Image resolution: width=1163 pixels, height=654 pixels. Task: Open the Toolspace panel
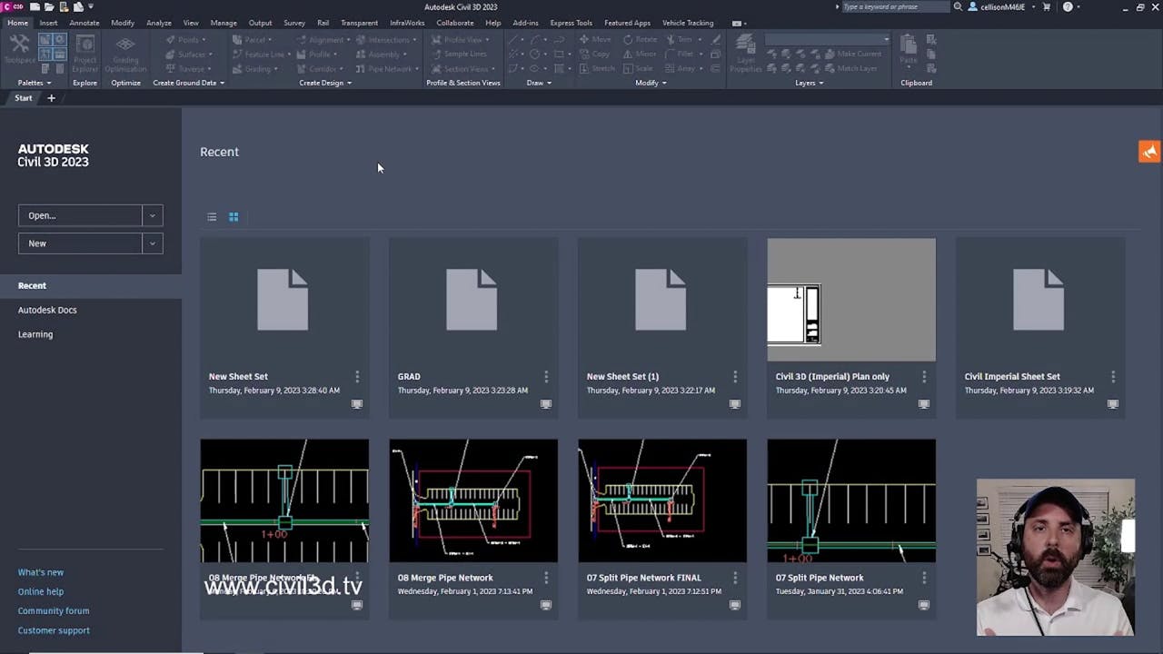coord(19,47)
